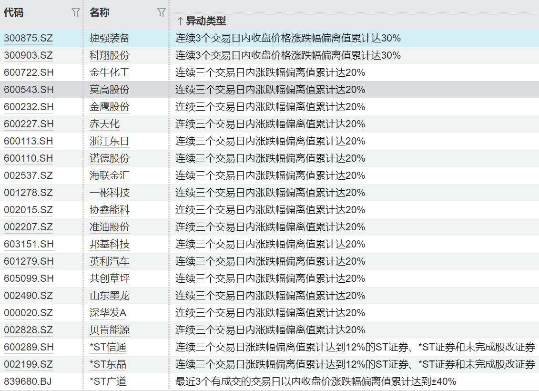
Task: Open stock name 邦基科技
Action: [109, 245]
